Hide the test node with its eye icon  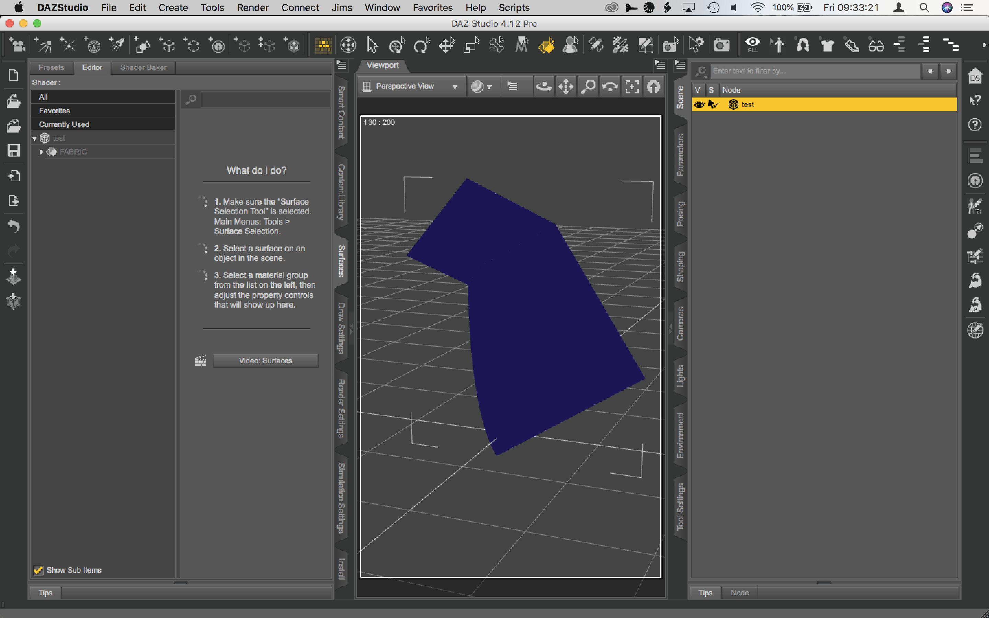[699, 104]
